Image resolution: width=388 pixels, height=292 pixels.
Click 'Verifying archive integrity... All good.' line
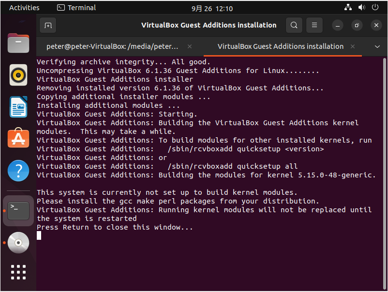123,62
